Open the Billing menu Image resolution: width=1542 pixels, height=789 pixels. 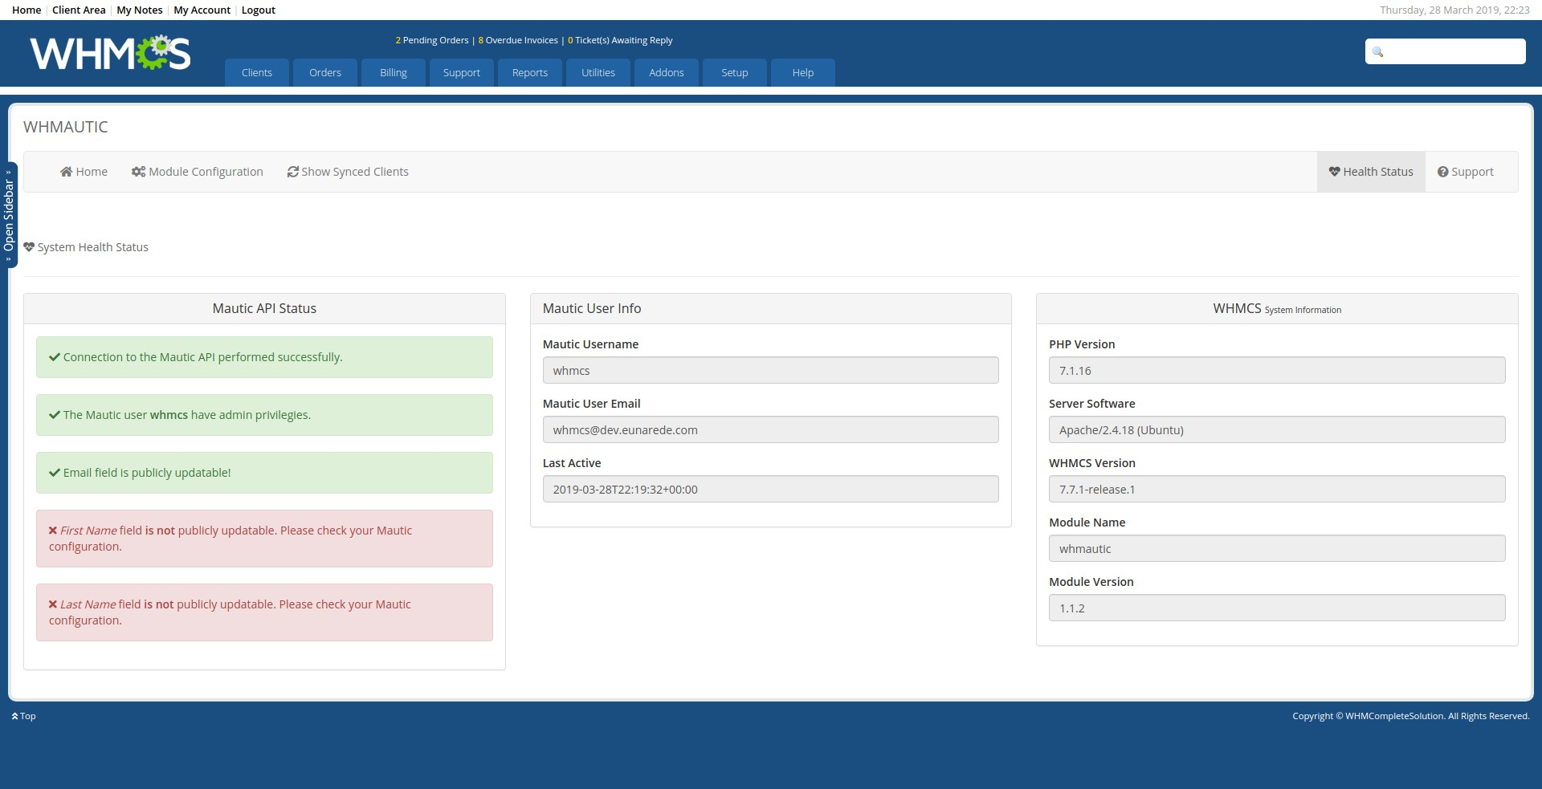point(394,72)
